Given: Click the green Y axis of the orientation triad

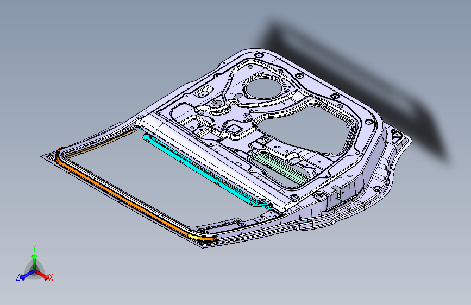Looking at the screenshot, I should pos(35,262).
